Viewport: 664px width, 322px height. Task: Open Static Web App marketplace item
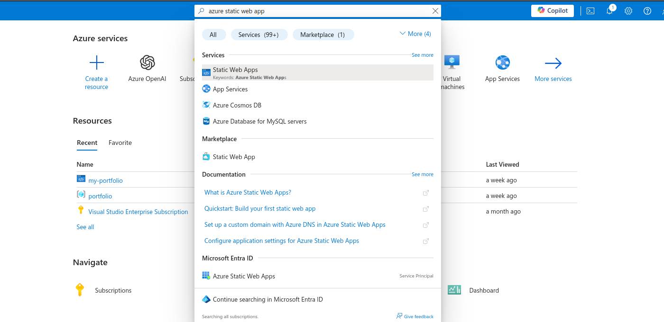318,157
